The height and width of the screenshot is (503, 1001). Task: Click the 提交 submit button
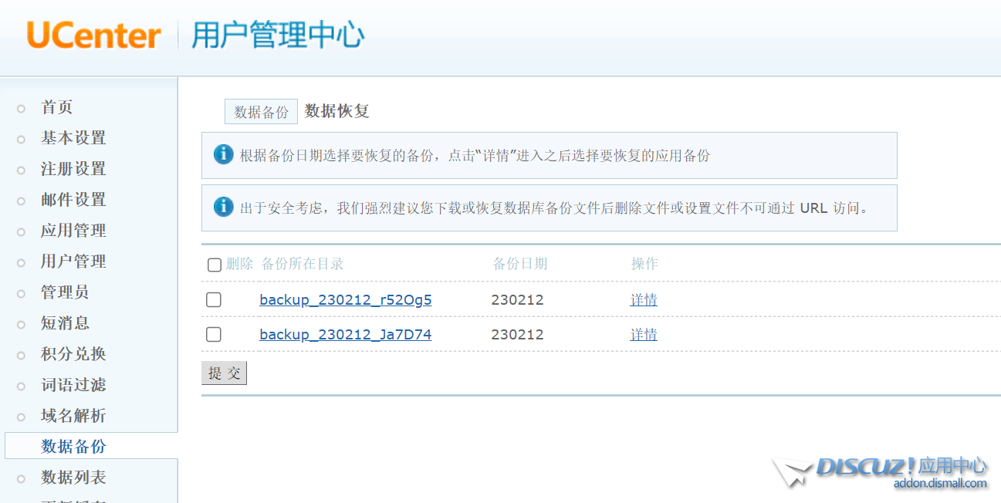point(224,373)
